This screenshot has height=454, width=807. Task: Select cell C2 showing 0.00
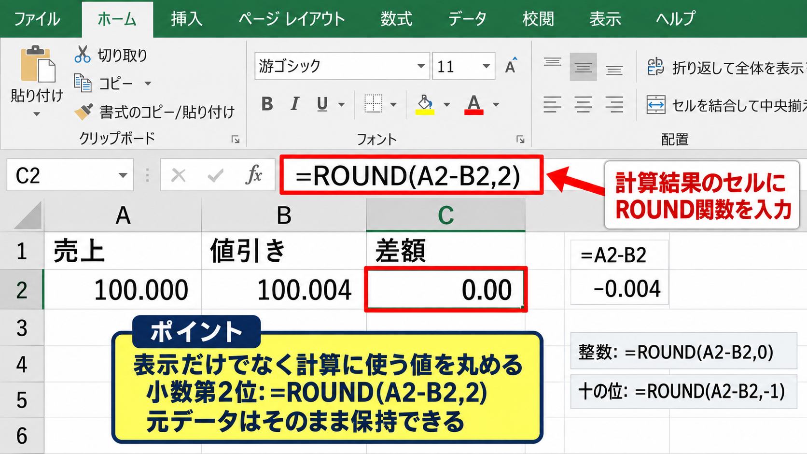coord(445,290)
